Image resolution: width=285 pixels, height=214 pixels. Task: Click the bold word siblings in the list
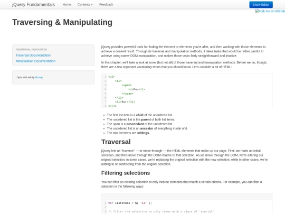143,133
